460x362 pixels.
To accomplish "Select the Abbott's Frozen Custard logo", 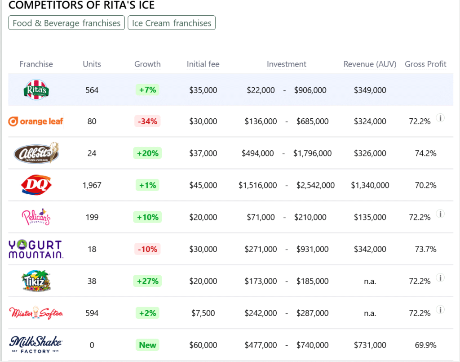I will pos(36,153).
